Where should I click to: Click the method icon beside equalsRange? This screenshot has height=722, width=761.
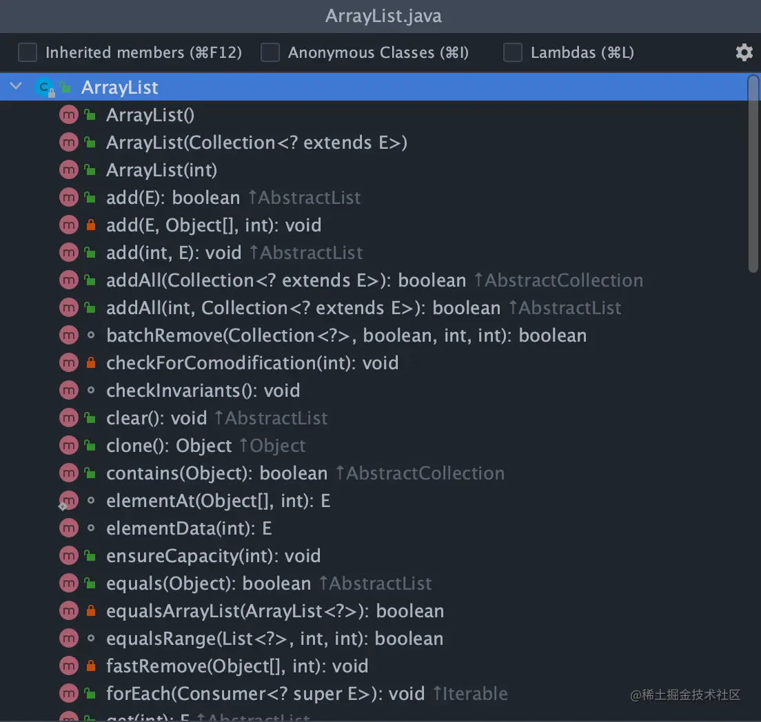(68, 639)
